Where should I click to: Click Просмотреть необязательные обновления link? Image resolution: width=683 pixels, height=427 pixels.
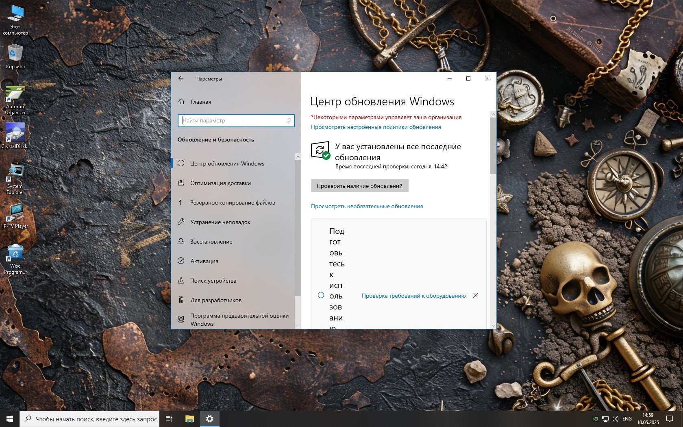tap(367, 206)
